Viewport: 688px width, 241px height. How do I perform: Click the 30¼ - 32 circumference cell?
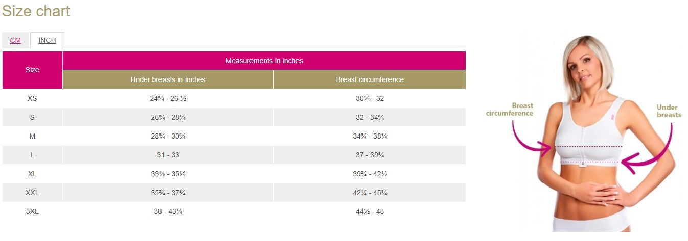tap(370, 98)
